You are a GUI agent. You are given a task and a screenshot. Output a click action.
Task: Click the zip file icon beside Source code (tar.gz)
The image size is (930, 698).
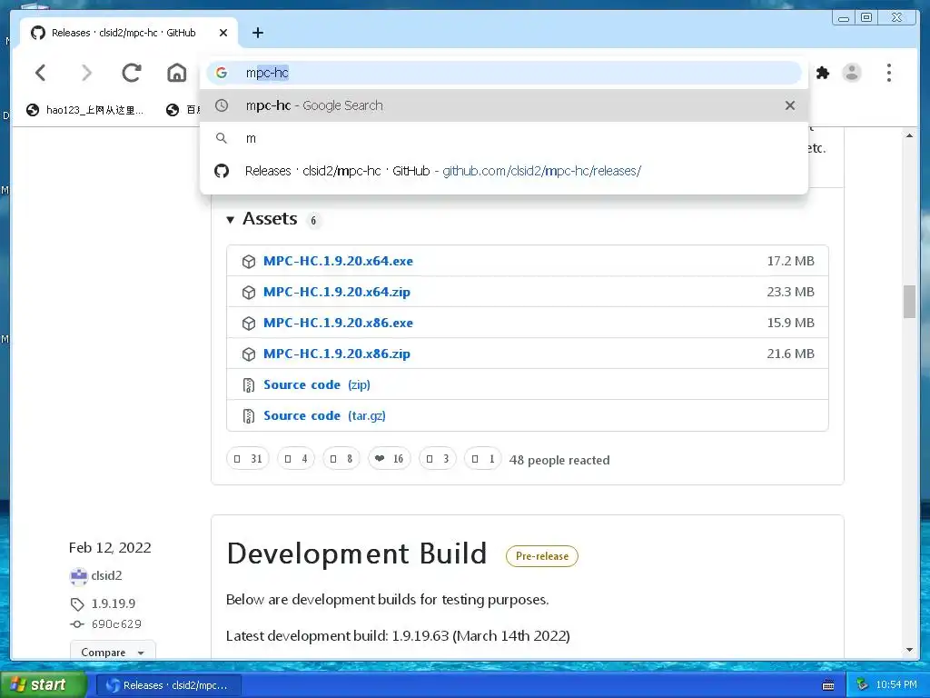249,416
